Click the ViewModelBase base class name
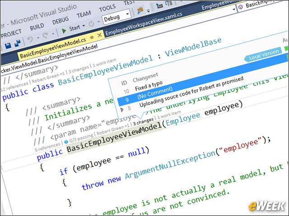The image size is (289, 216). coord(193,47)
